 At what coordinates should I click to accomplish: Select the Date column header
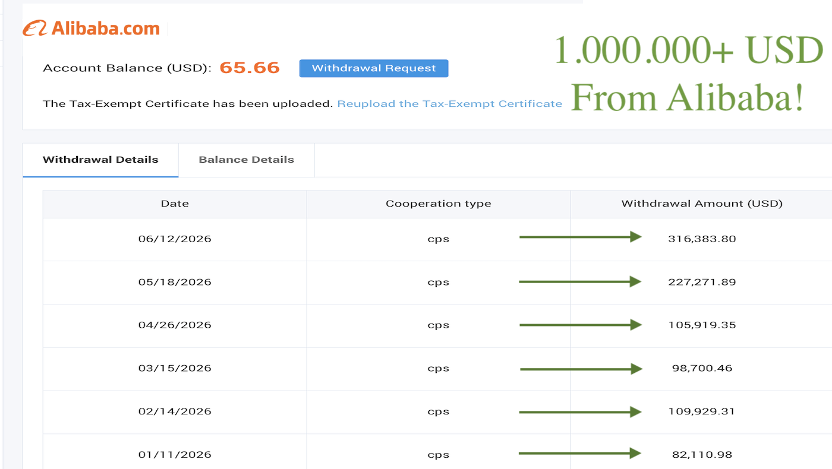tap(175, 204)
